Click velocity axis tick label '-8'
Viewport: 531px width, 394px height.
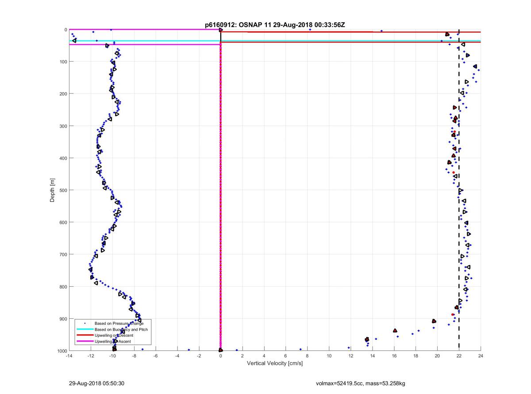(x=134, y=356)
